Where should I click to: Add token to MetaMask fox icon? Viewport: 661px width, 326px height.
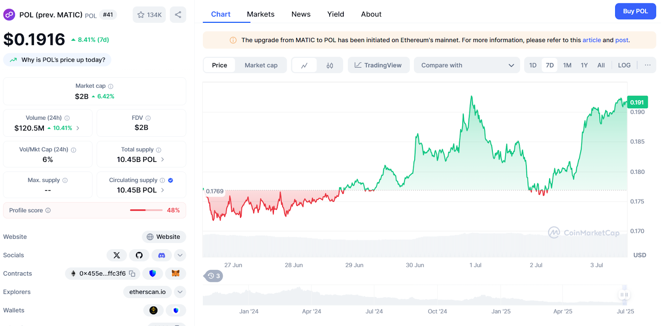[176, 274]
